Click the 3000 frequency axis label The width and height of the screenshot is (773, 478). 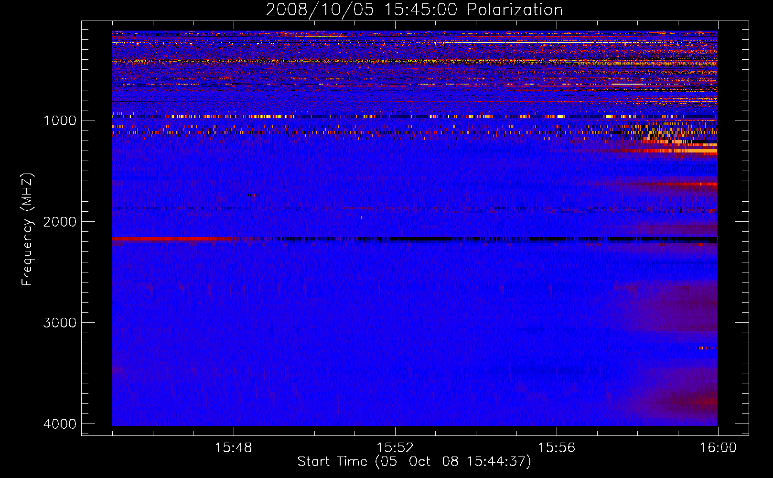tap(60, 323)
